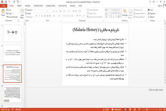Switch to the SLIDE SHOW tab
The height and width of the screenshot is (111, 166).
pyautogui.click(x=63, y=6)
